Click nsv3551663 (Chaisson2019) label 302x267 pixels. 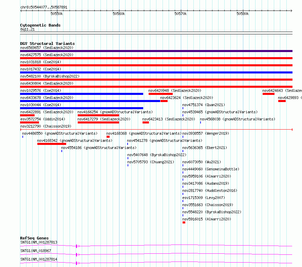coord(208,205)
